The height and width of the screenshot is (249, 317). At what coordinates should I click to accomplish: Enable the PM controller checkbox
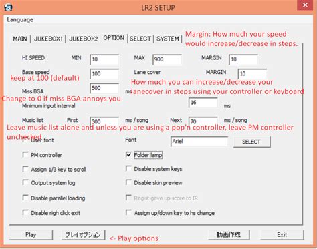point(25,155)
